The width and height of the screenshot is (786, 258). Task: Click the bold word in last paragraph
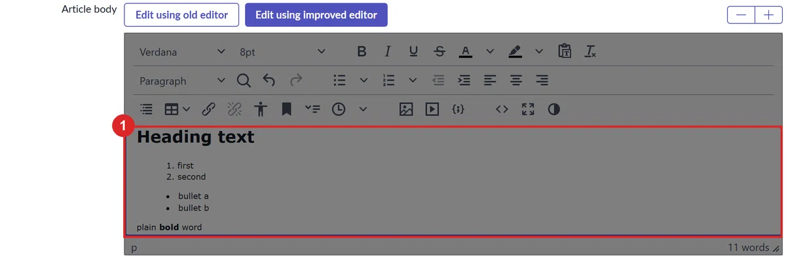pos(169,227)
